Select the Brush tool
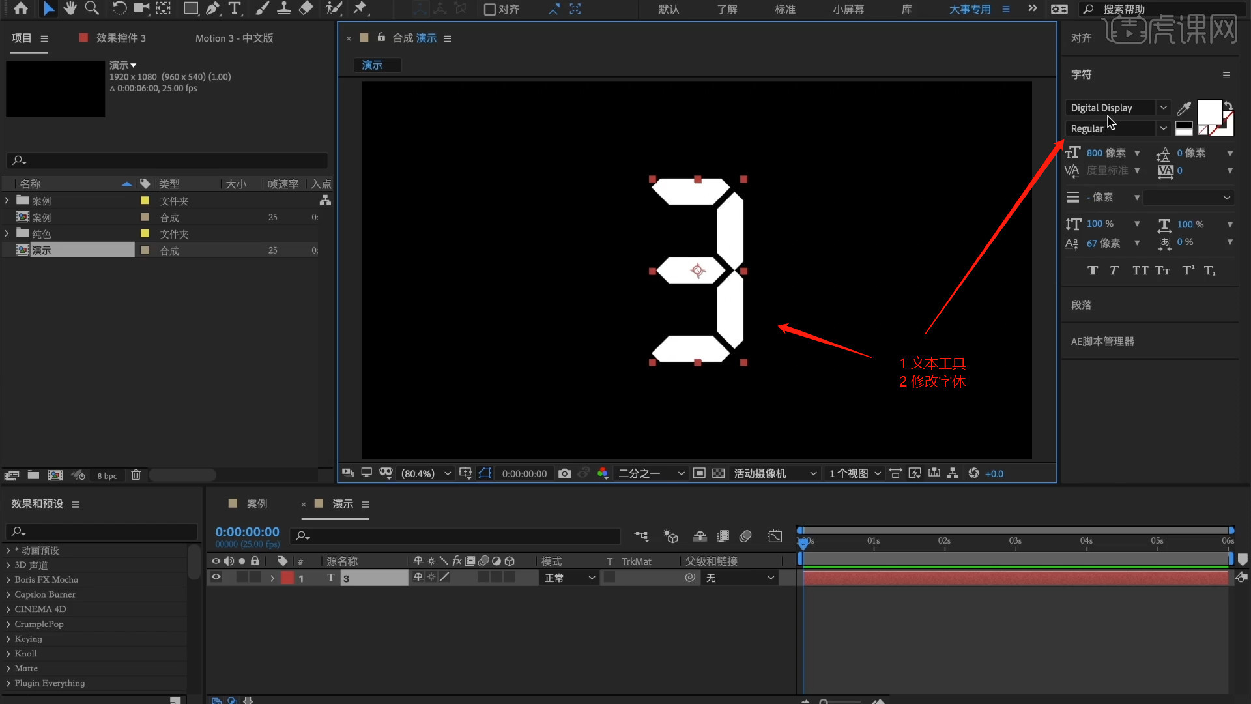The image size is (1251, 704). pyautogui.click(x=262, y=8)
